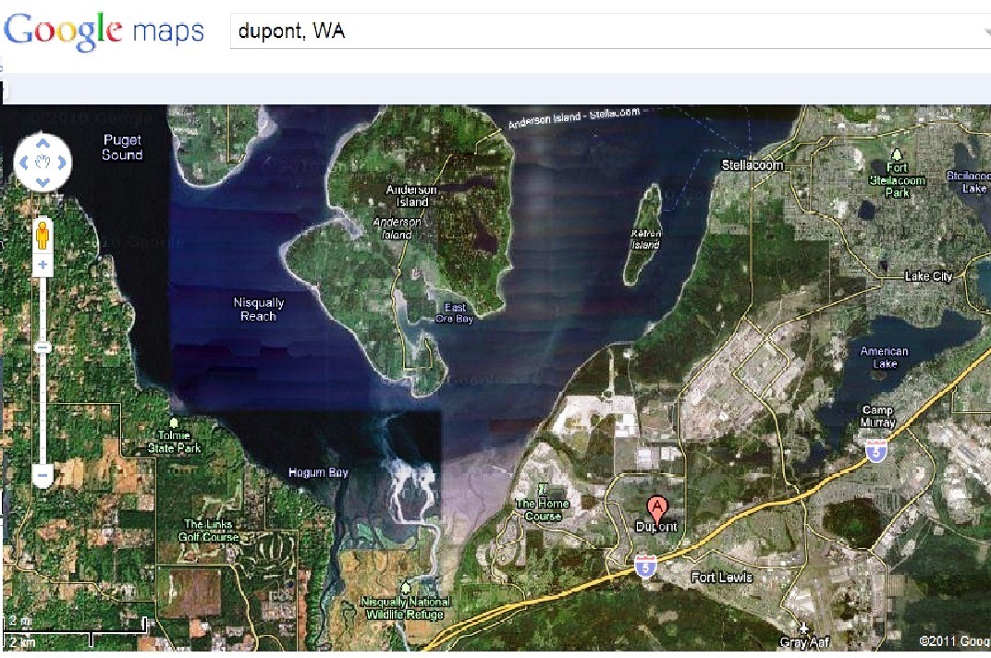Click the red marker A at Dupont
Screen dimensions: 991x658
pos(657,509)
